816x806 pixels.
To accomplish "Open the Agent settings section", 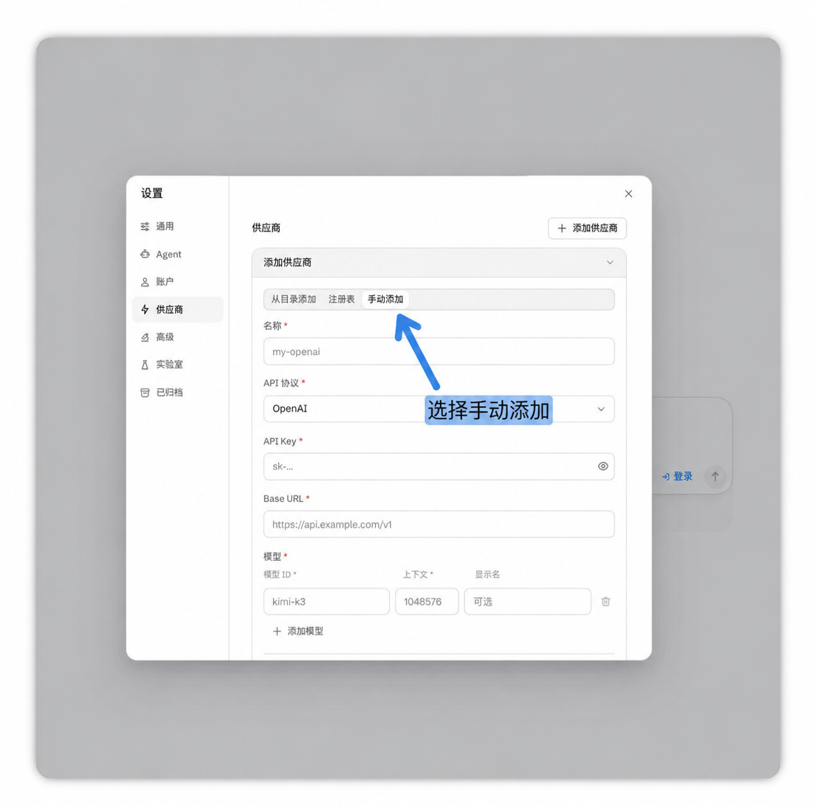I will pyautogui.click(x=177, y=254).
